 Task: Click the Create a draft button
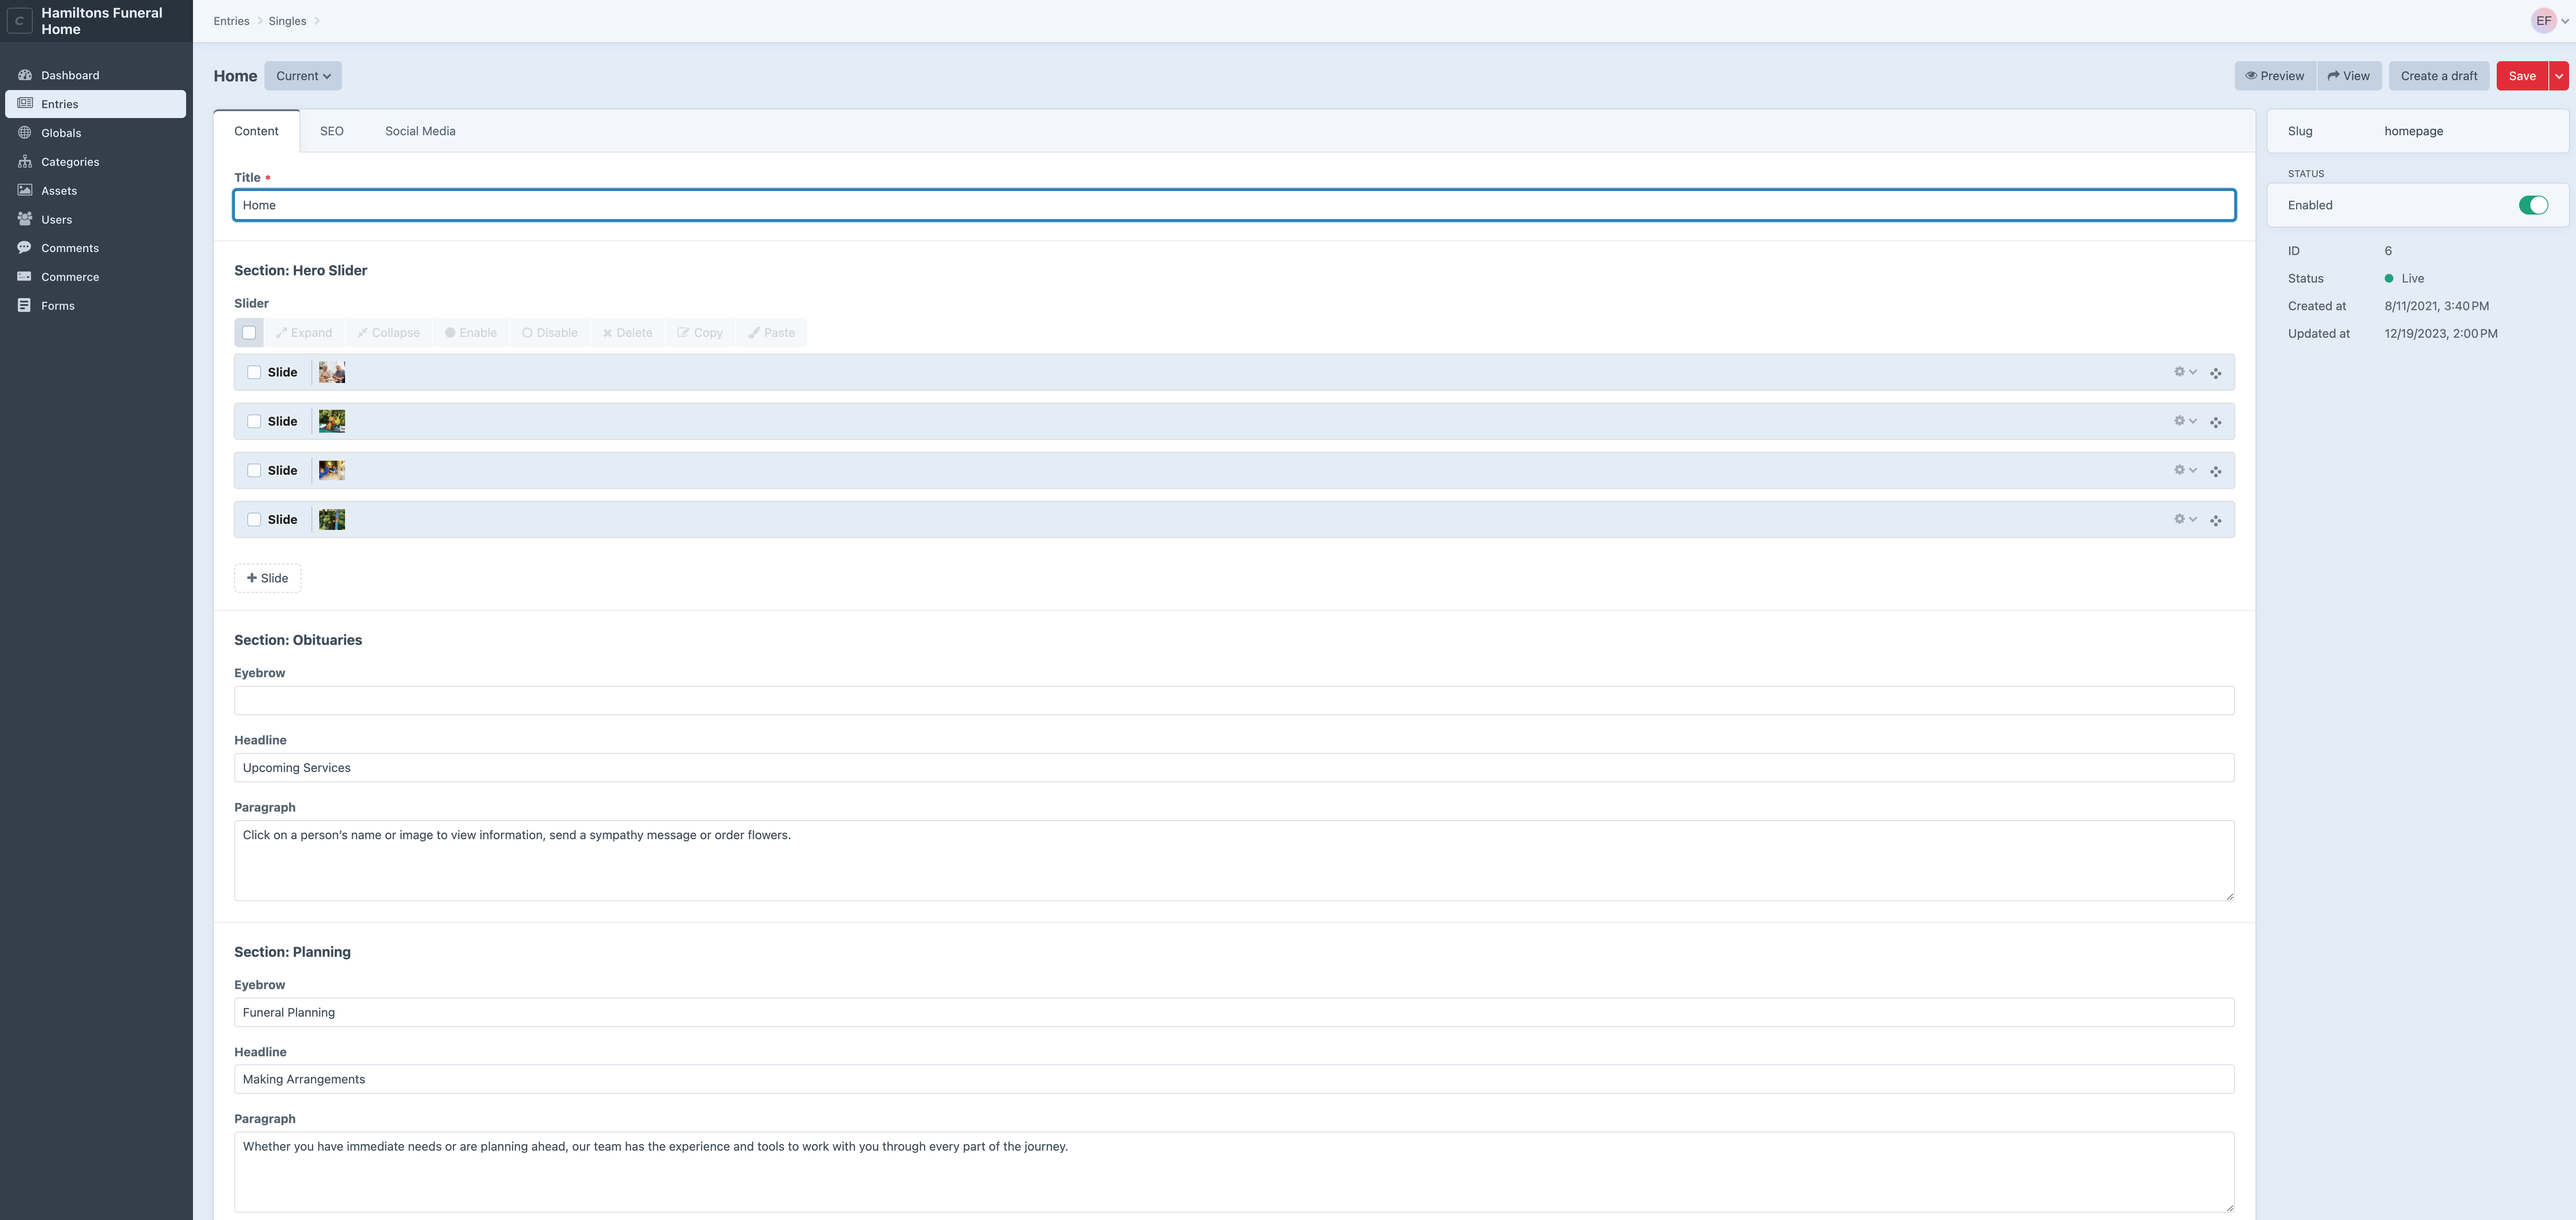click(2439, 76)
